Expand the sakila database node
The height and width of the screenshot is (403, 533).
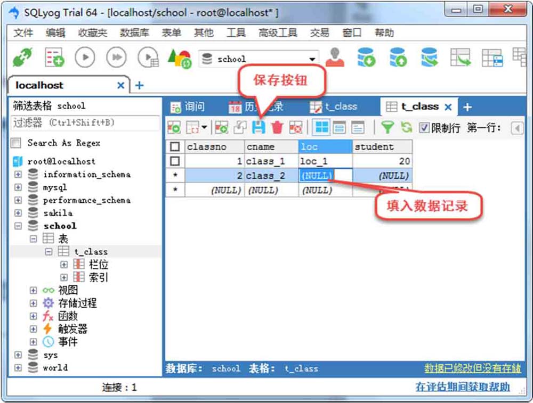(x=18, y=213)
